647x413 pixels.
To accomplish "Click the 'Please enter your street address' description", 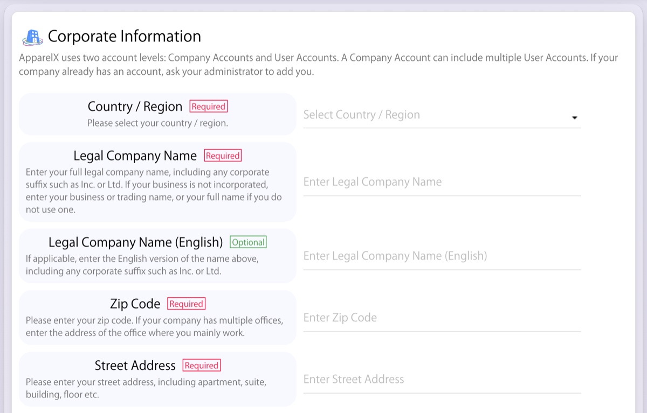I will click(146, 388).
